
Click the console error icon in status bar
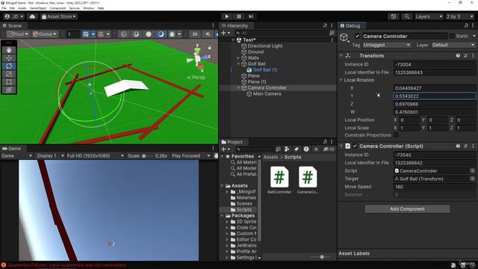point(3,265)
